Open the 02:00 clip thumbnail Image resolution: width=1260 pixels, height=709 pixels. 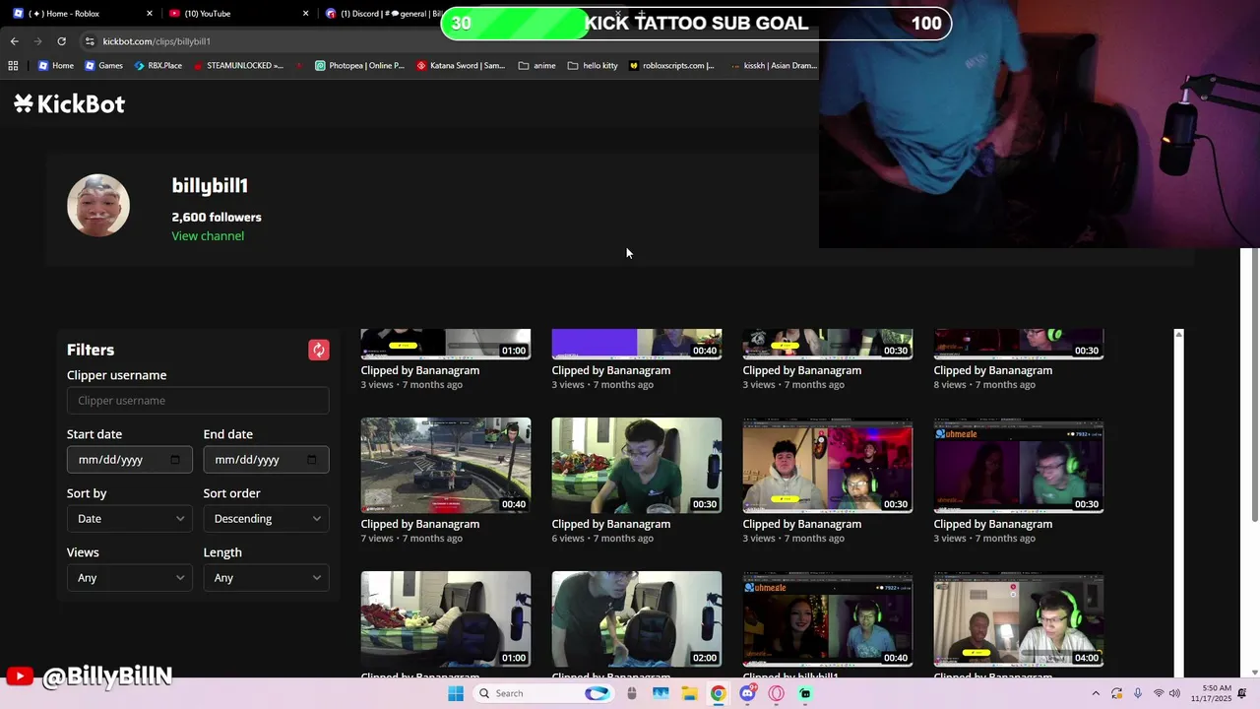tap(637, 618)
